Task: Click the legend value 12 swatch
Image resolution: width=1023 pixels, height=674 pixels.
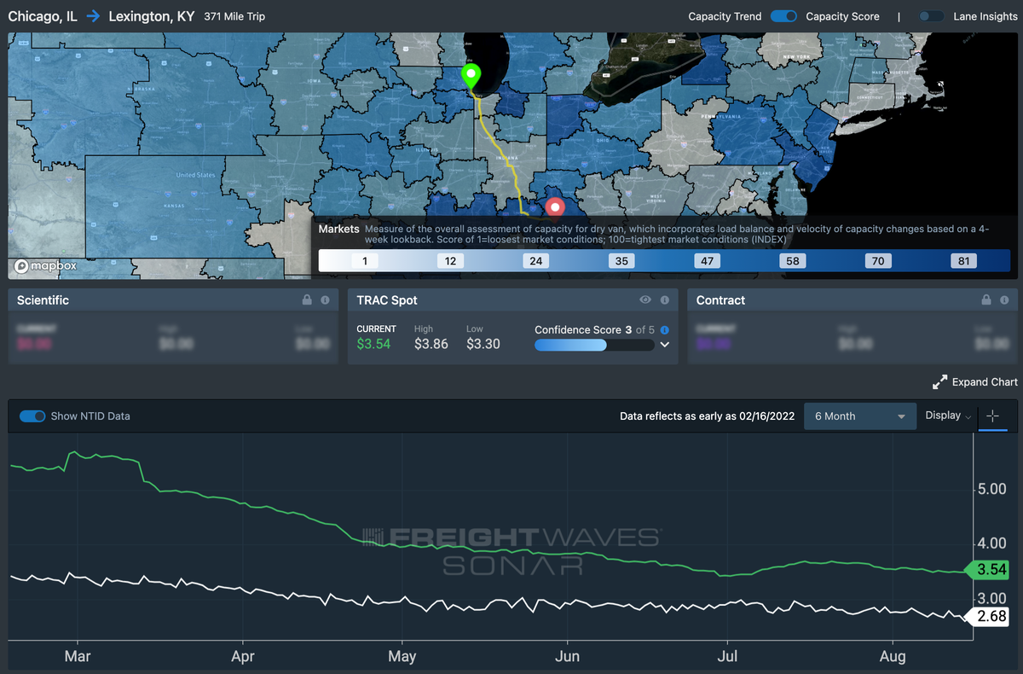Action: (450, 261)
